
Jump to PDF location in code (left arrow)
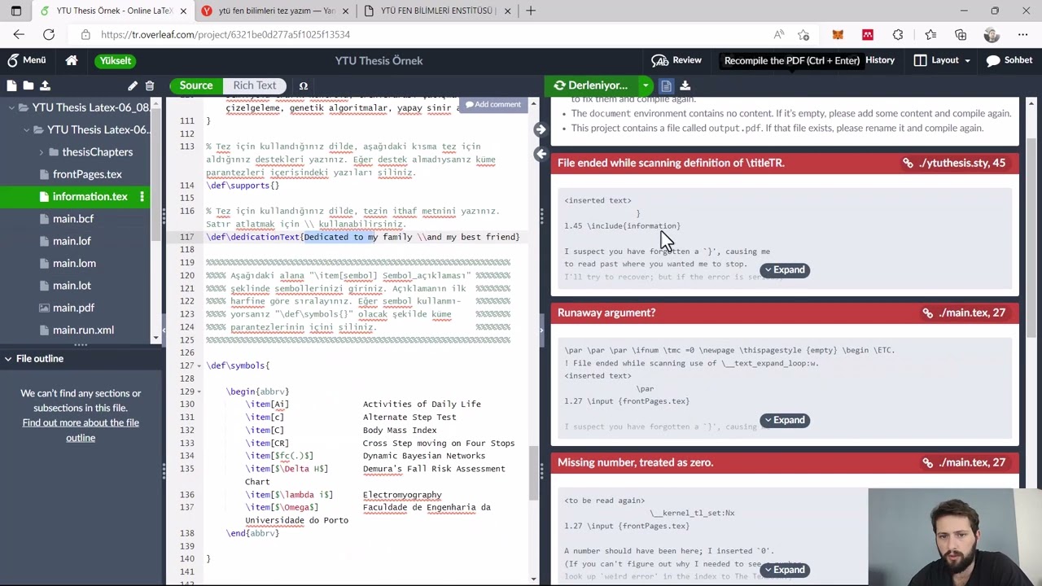541,154
